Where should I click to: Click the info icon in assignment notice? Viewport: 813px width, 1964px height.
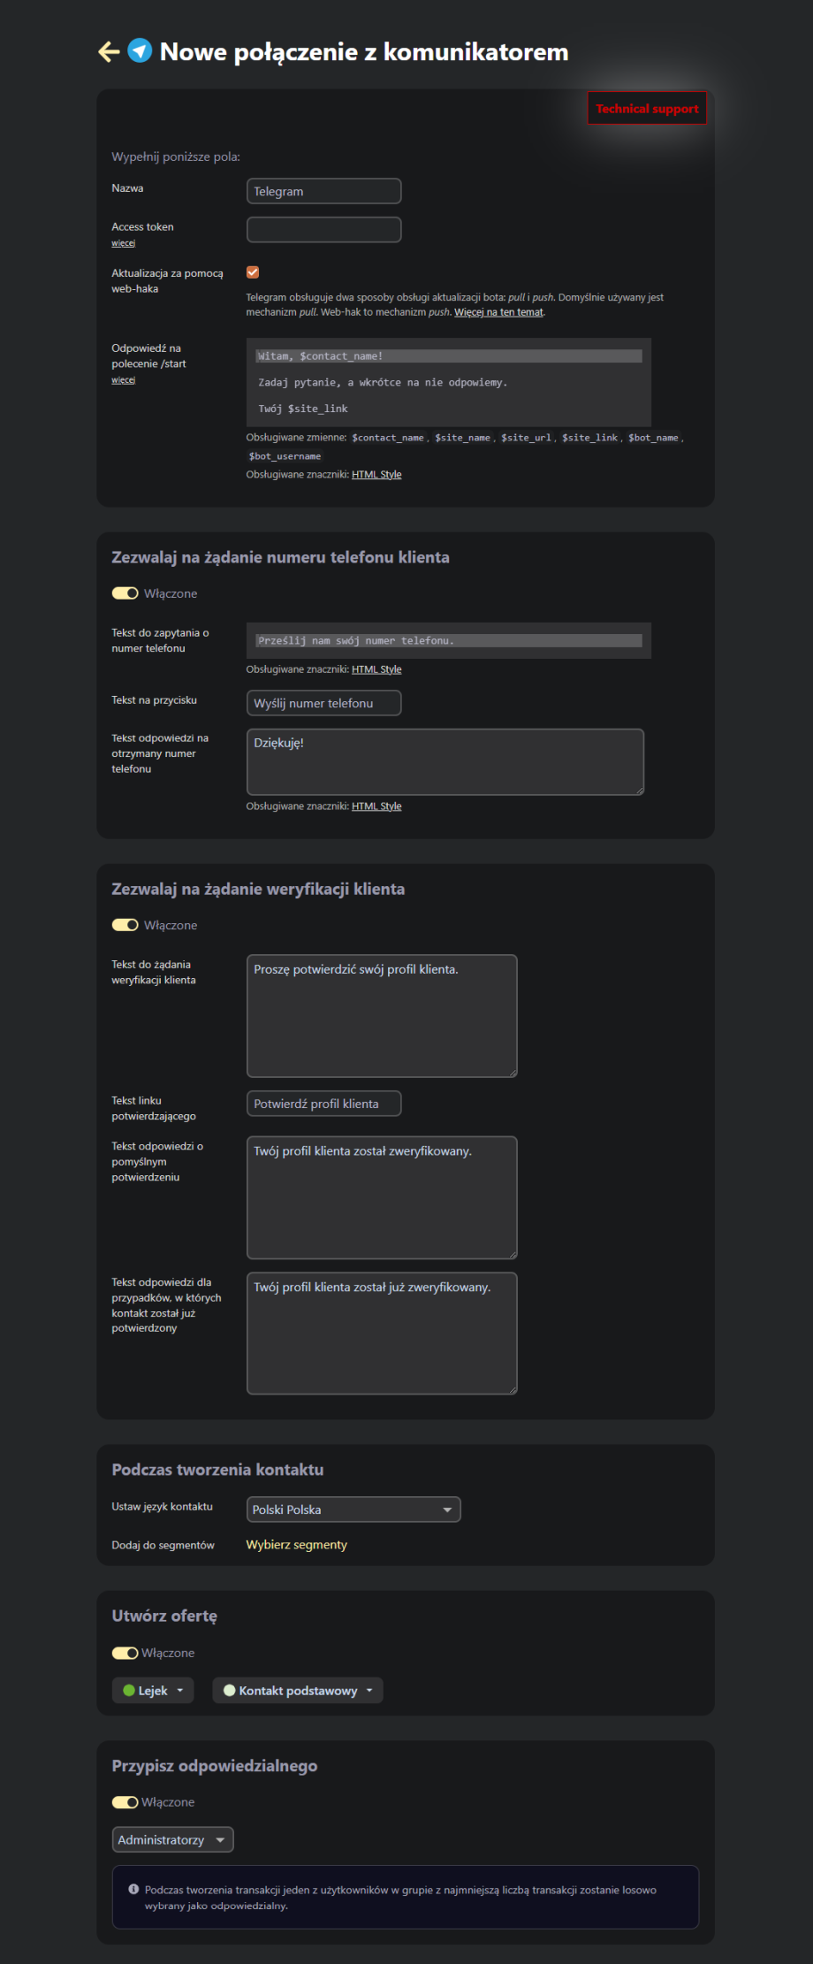click(x=133, y=1889)
